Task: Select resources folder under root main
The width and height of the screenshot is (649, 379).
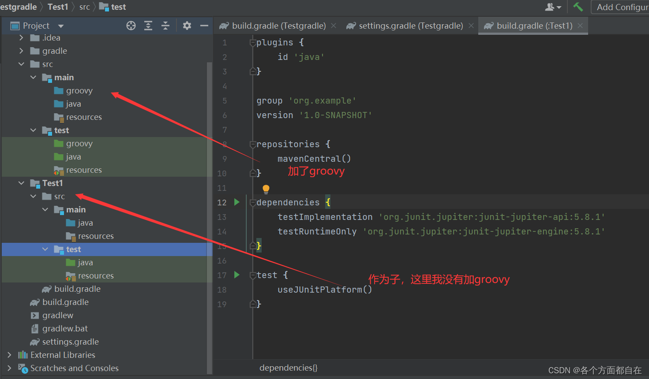Action: click(78, 117)
